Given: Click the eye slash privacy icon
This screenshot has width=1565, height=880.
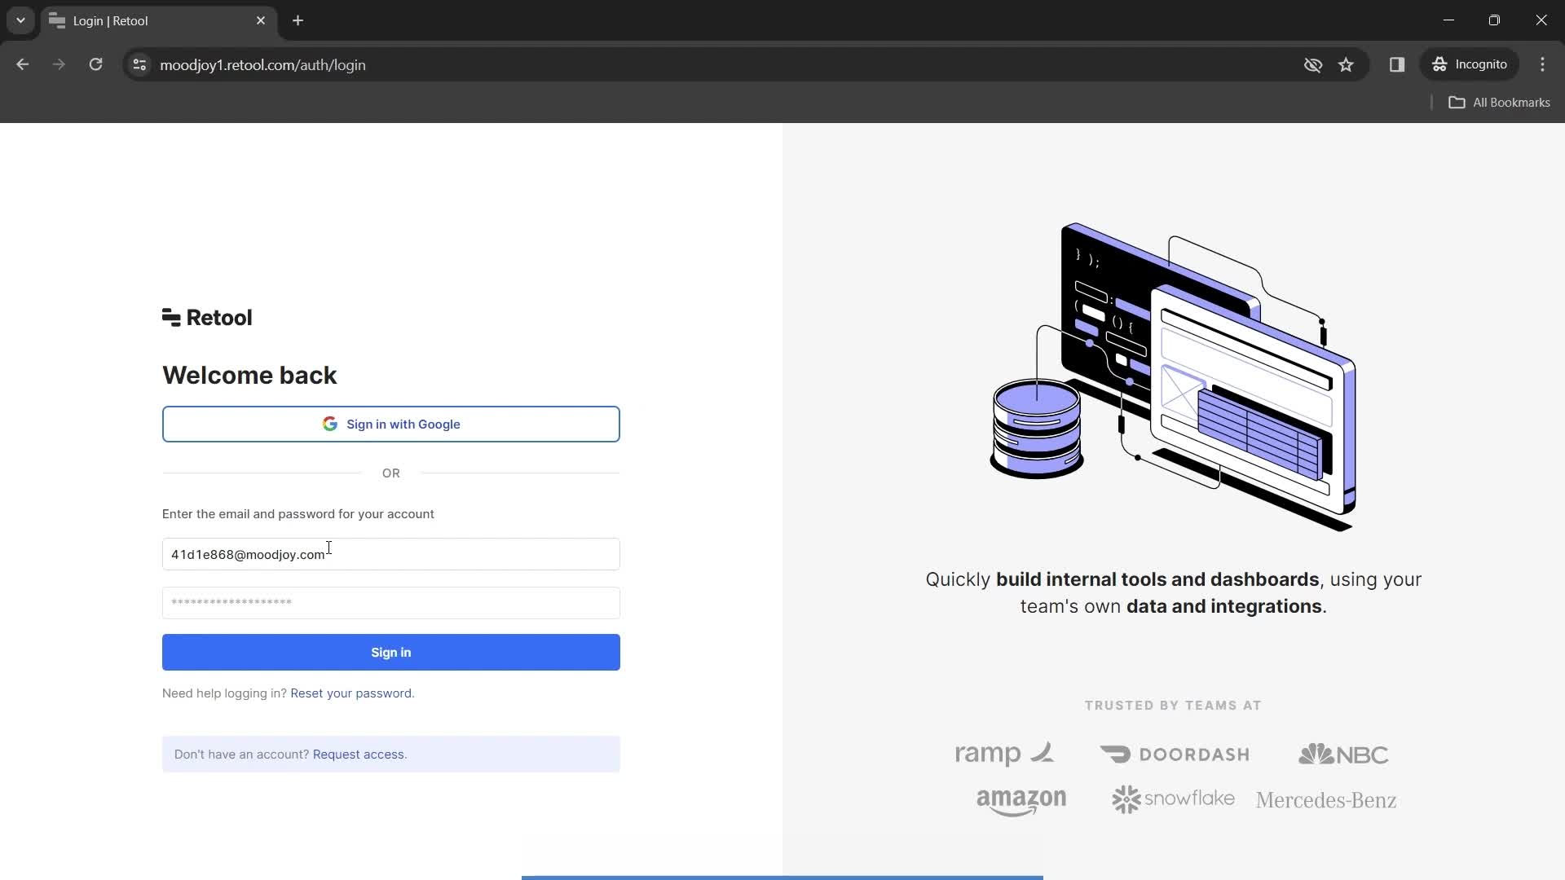Looking at the screenshot, I should coord(1312,64).
